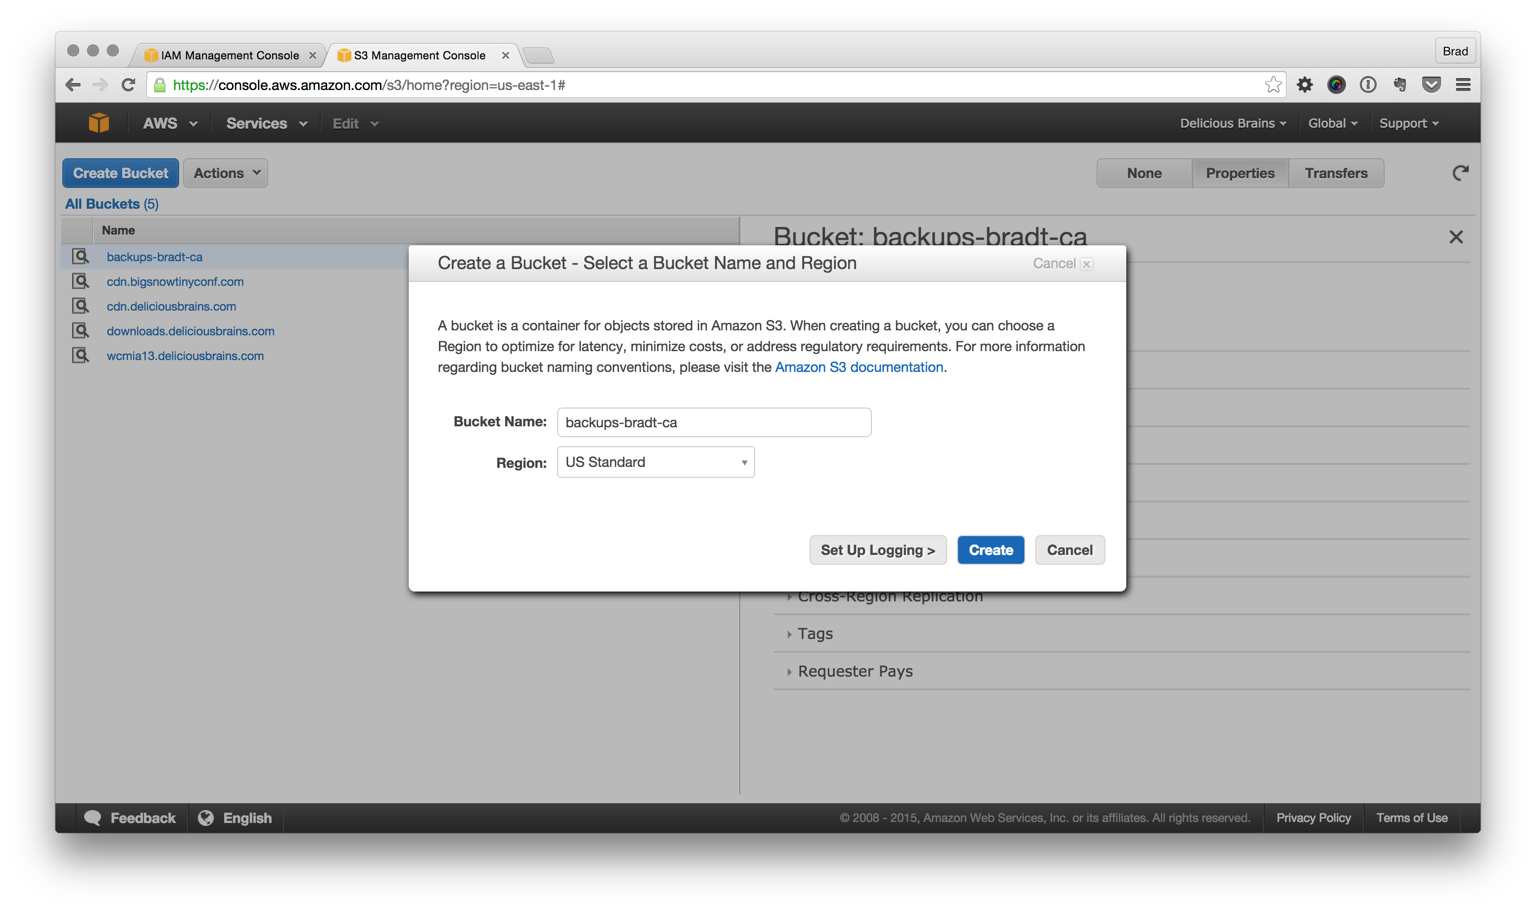This screenshot has width=1536, height=912.
Task: Select the downloads.deliciousbrains.com bucket
Action: [x=190, y=331]
